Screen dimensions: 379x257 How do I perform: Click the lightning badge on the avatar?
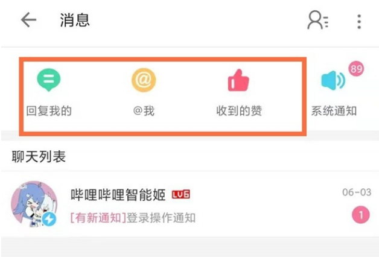tap(49, 219)
